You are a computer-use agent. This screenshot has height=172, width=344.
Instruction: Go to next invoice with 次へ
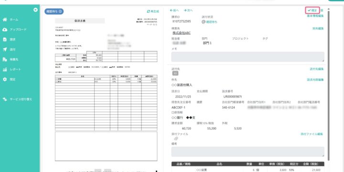tap(188, 11)
